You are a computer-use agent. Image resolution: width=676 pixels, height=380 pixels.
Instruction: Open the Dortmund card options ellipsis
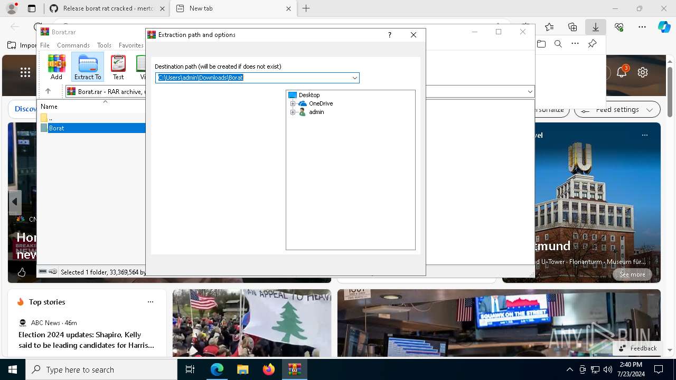[x=644, y=135]
